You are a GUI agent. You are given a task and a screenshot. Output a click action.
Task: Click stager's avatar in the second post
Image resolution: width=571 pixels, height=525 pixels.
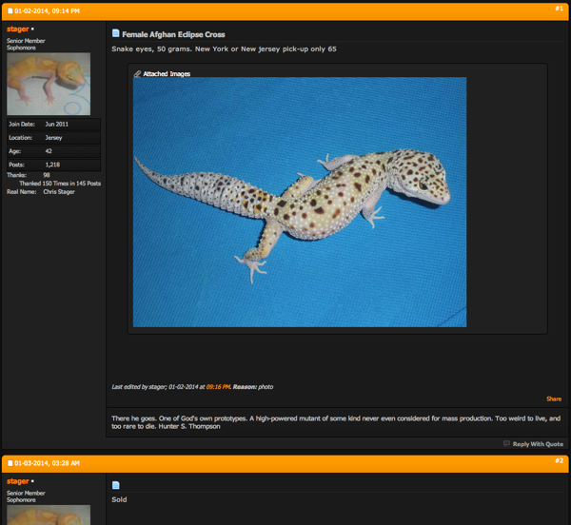tap(49, 515)
